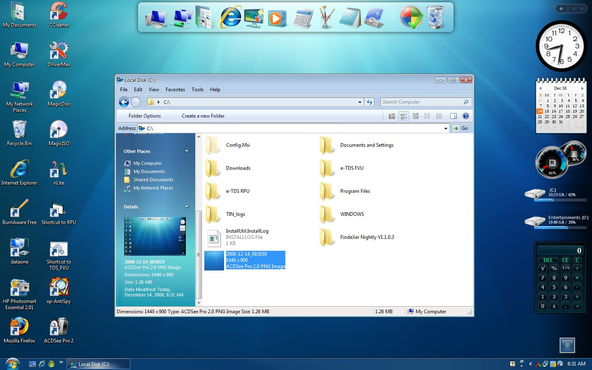This screenshot has height=370, width=592.
Task: Open Internet Explorer from the top dock
Action: pyautogui.click(x=231, y=17)
